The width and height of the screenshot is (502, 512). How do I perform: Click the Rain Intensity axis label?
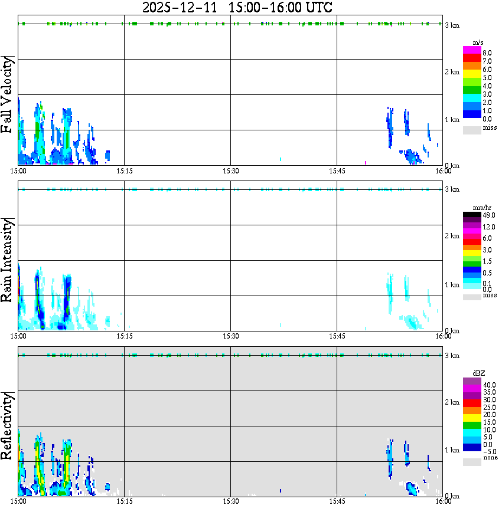point(6,260)
